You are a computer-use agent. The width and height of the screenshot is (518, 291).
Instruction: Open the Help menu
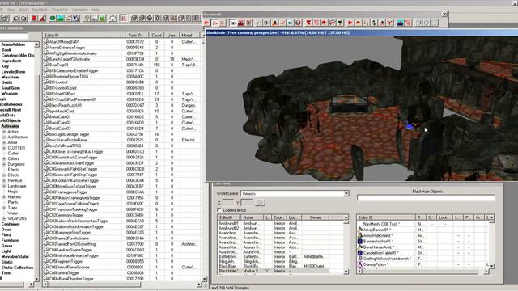[96, 10]
